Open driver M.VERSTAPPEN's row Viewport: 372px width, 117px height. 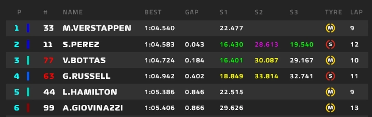click(x=187, y=28)
